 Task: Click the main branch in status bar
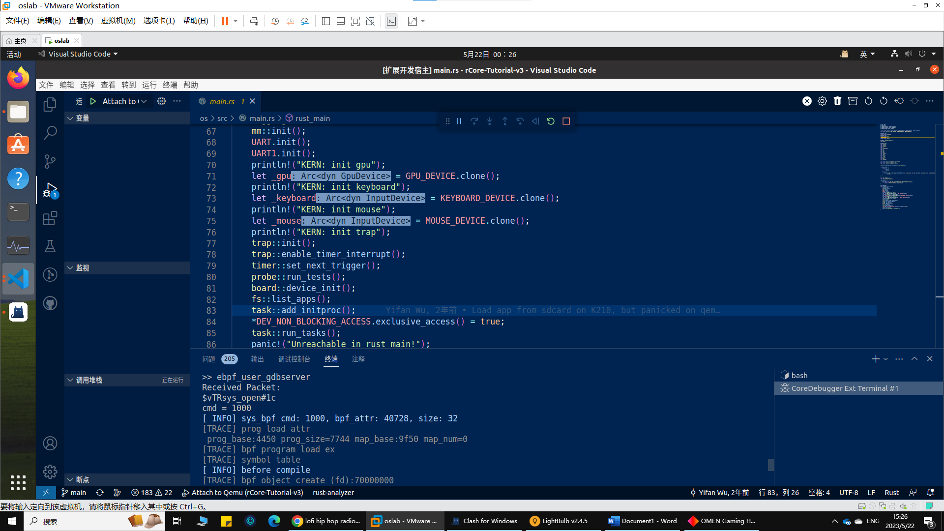click(74, 493)
